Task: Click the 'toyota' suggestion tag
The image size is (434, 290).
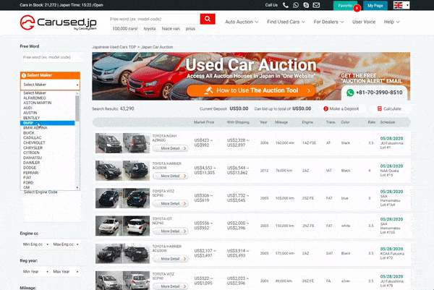Action: 150,28
